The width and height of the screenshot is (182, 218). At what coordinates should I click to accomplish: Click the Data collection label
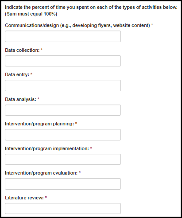22,50
